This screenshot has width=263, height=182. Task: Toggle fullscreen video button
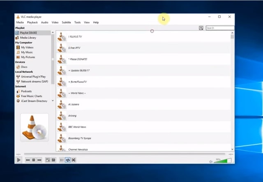click(48, 160)
